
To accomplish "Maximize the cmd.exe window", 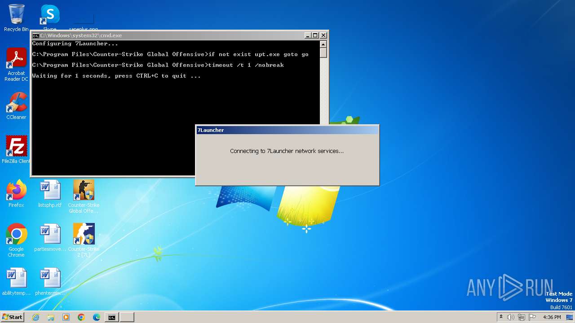I will (x=315, y=35).
